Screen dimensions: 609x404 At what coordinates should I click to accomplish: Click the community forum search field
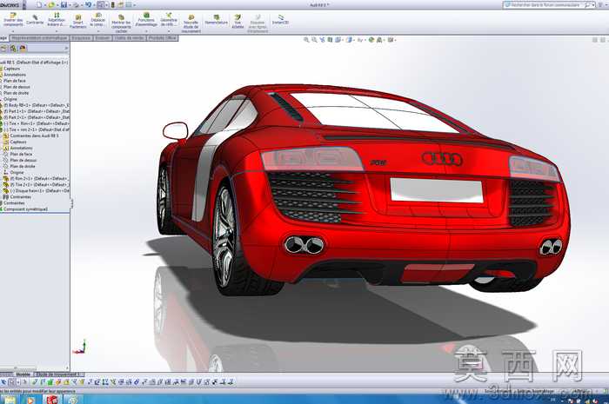547,5
